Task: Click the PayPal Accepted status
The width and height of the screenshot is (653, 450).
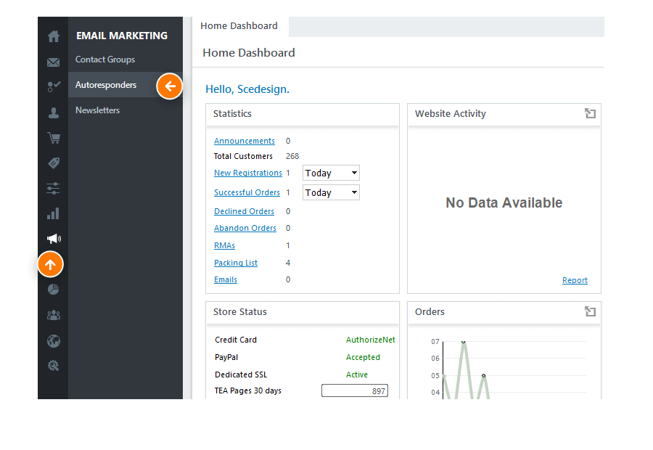Action: click(x=363, y=357)
